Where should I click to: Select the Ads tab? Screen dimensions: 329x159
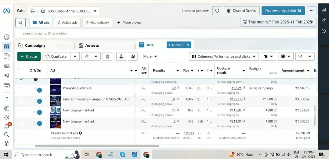tap(147, 45)
